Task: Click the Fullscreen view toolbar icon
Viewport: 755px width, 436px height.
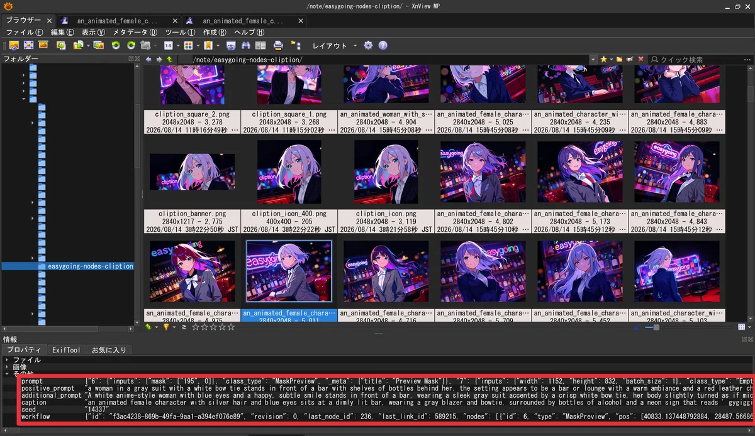Action: tap(28, 45)
